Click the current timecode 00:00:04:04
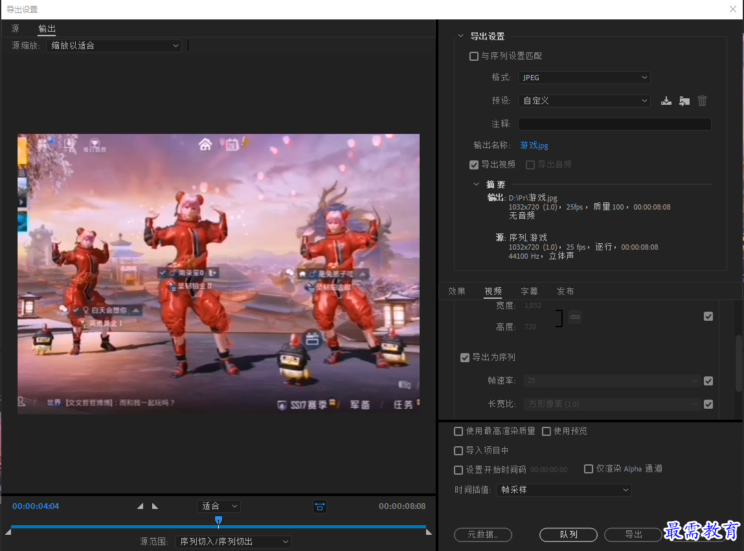 (x=36, y=506)
